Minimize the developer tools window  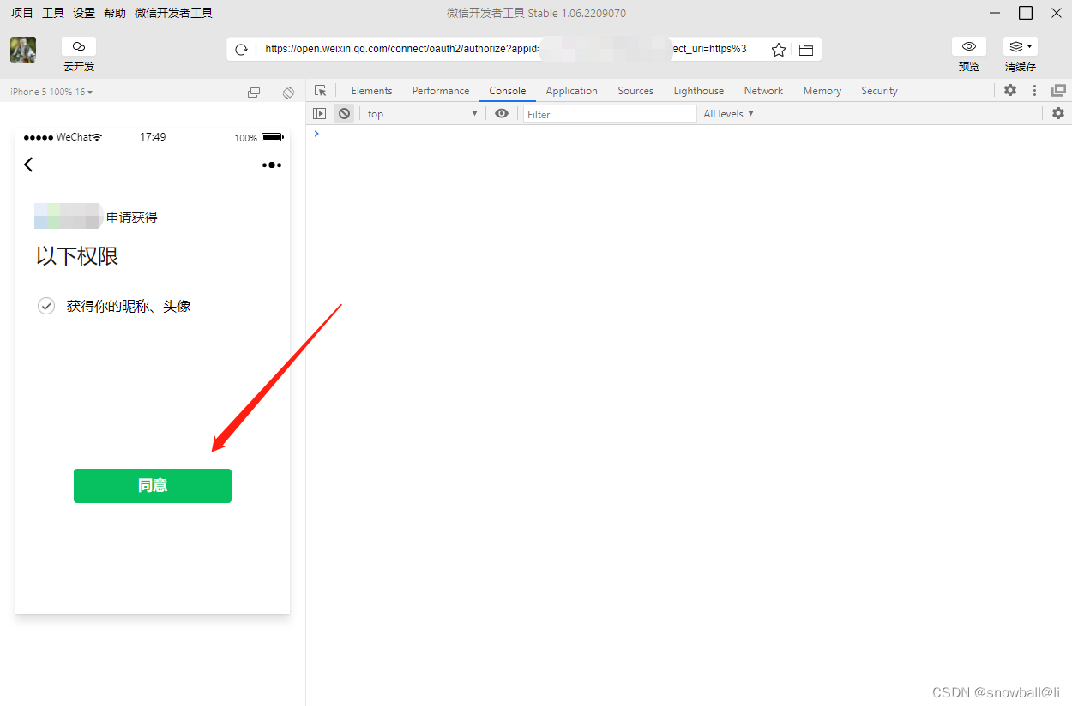point(995,13)
